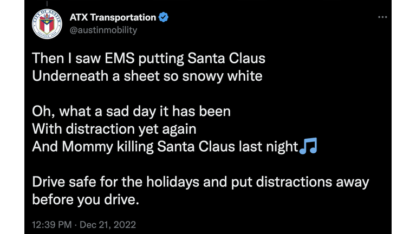Open the @austinmobility handle link
Image resolution: width=416 pixels, height=234 pixels.
(x=103, y=30)
